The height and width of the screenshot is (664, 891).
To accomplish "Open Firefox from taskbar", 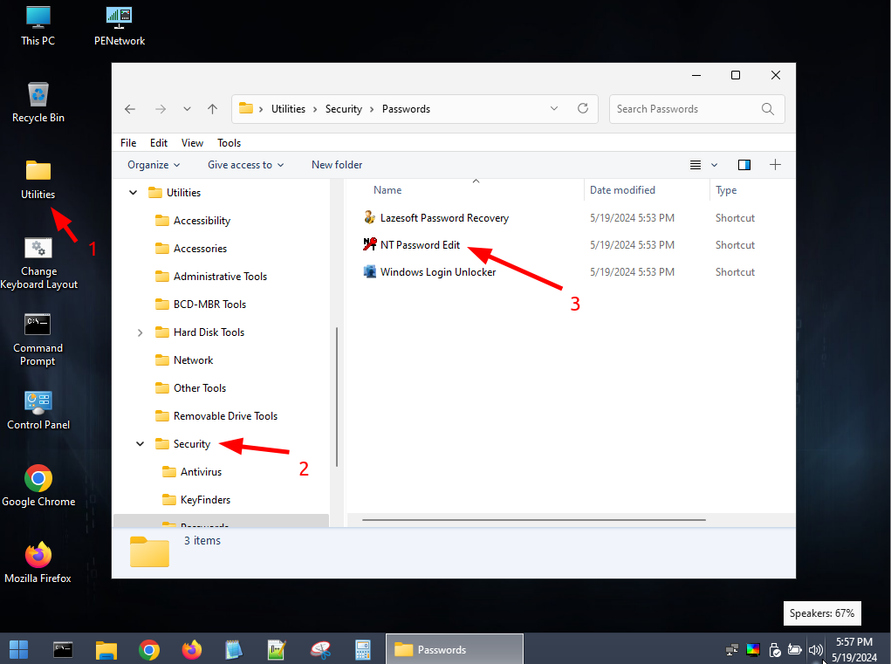I will coord(191,649).
